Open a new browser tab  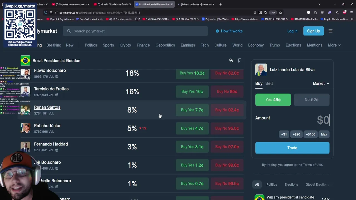click(220, 4)
